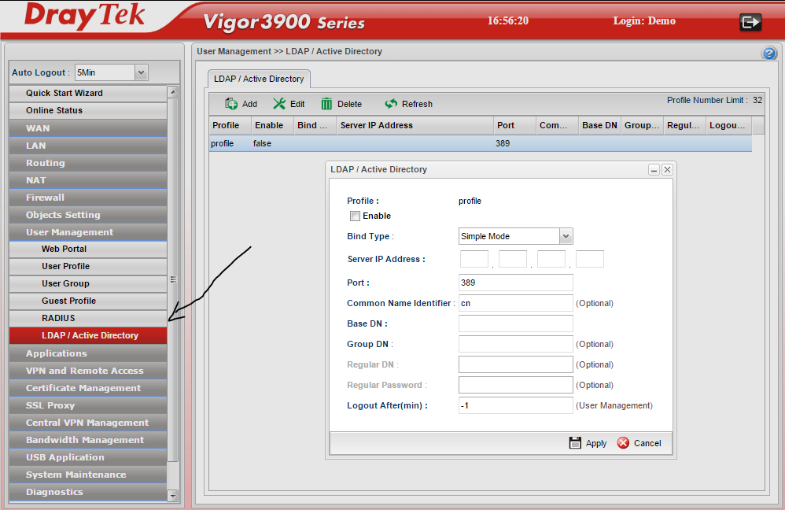Screen dimensions: 785x510
Task: Tick the Enable checkbox in dialog
Action: [356, 216]
